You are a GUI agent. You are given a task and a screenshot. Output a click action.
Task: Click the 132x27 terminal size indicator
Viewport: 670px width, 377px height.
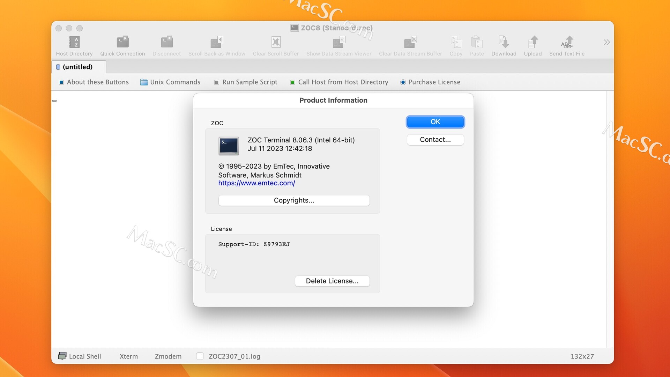point(582,356)
